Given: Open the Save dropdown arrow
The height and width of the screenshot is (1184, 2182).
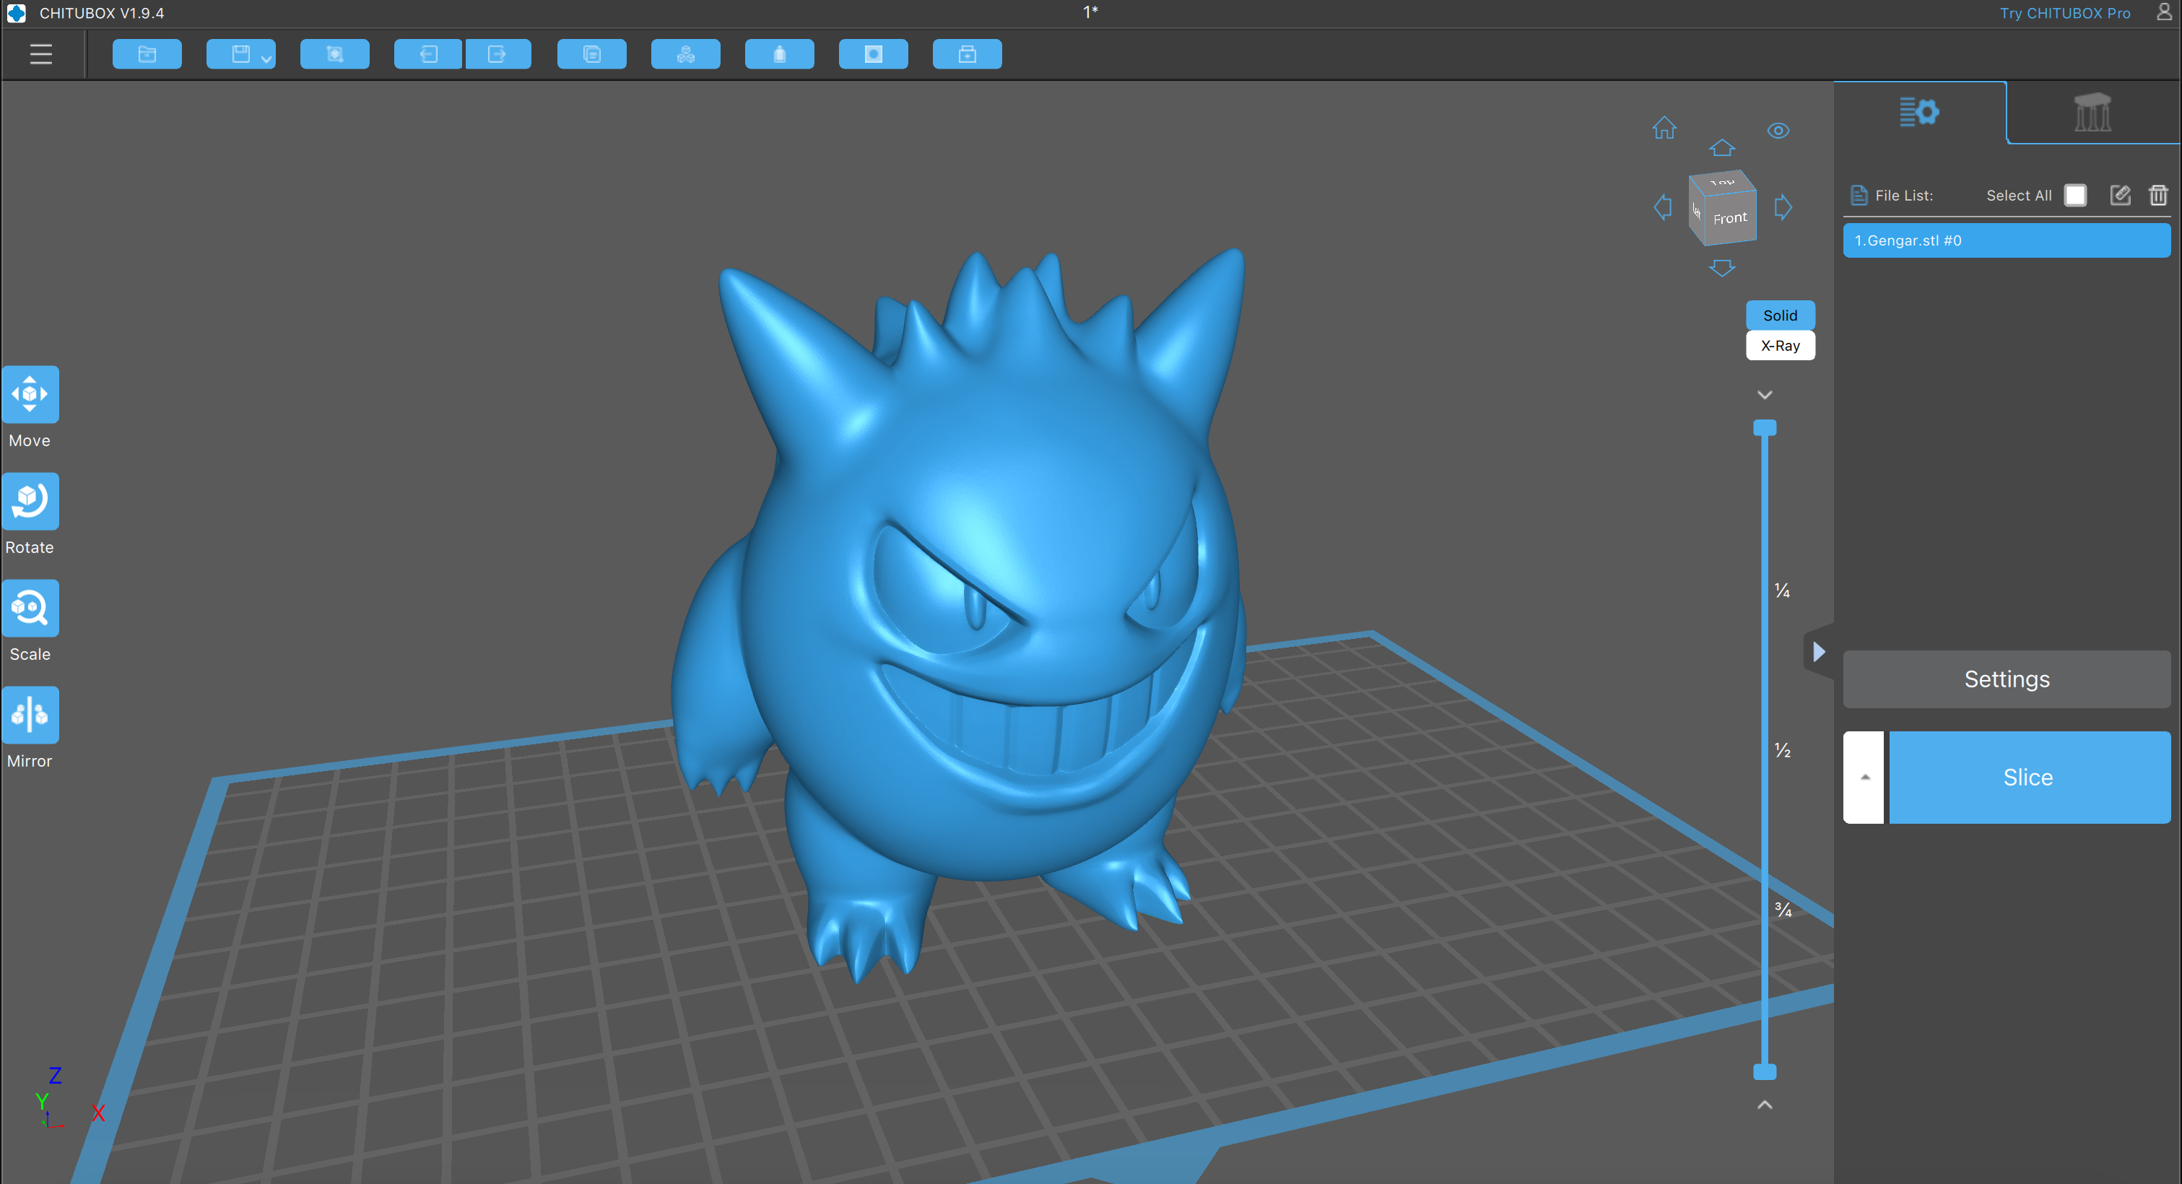Looking at the screenshot, I should pyautogui.click(x=266, y=58).
